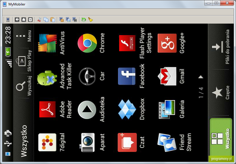Open Flash Player Settings app
Viewport: 236px width, 164px height.
click(127, 43)
